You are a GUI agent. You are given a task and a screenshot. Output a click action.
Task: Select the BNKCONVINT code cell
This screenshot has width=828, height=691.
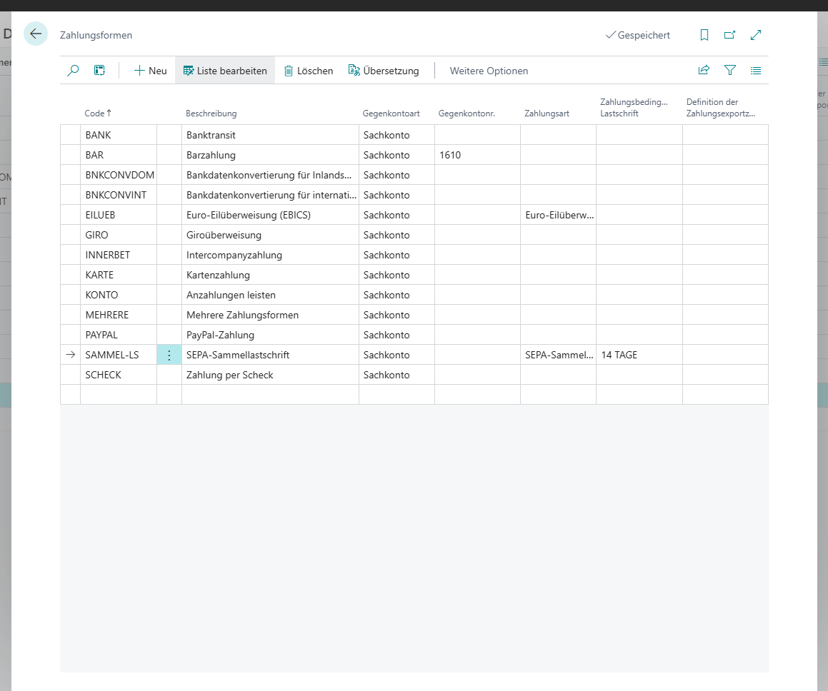[x=119, y=195]
